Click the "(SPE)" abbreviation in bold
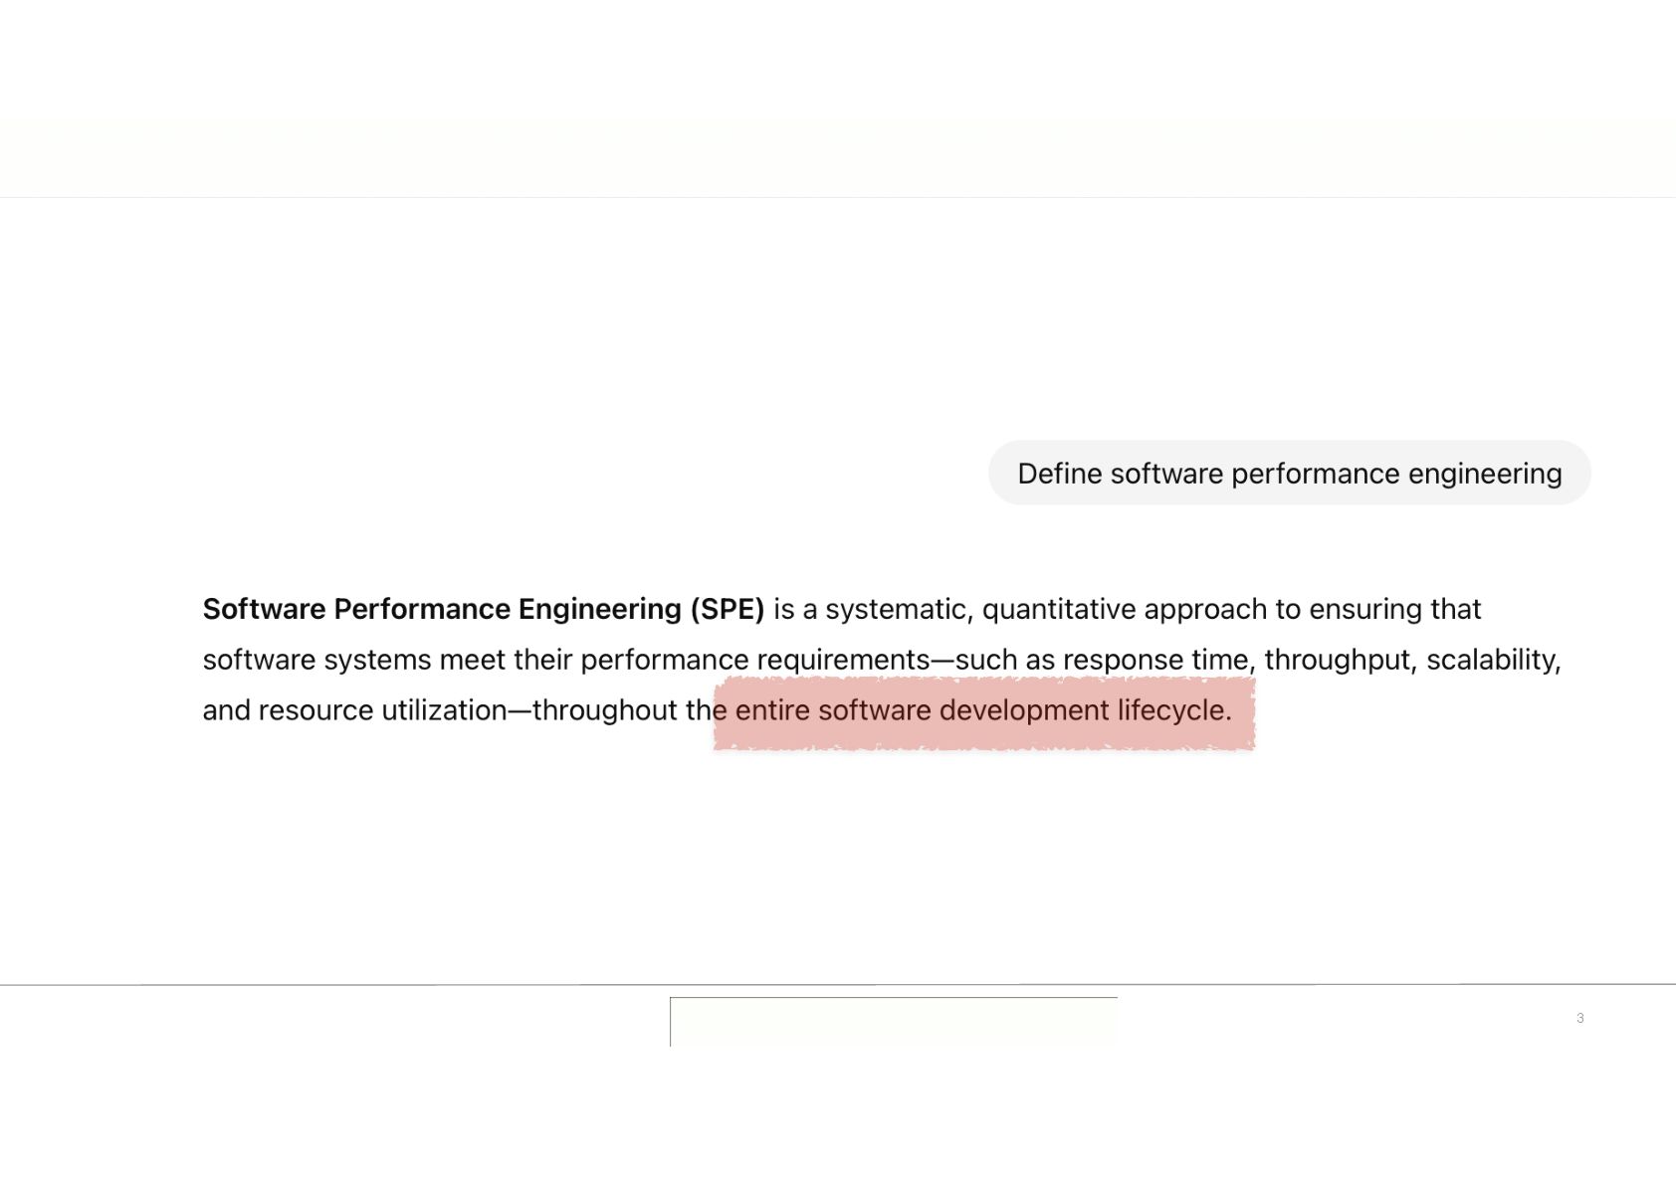This screenshot has width=1676, height=1184. point(728,609)
